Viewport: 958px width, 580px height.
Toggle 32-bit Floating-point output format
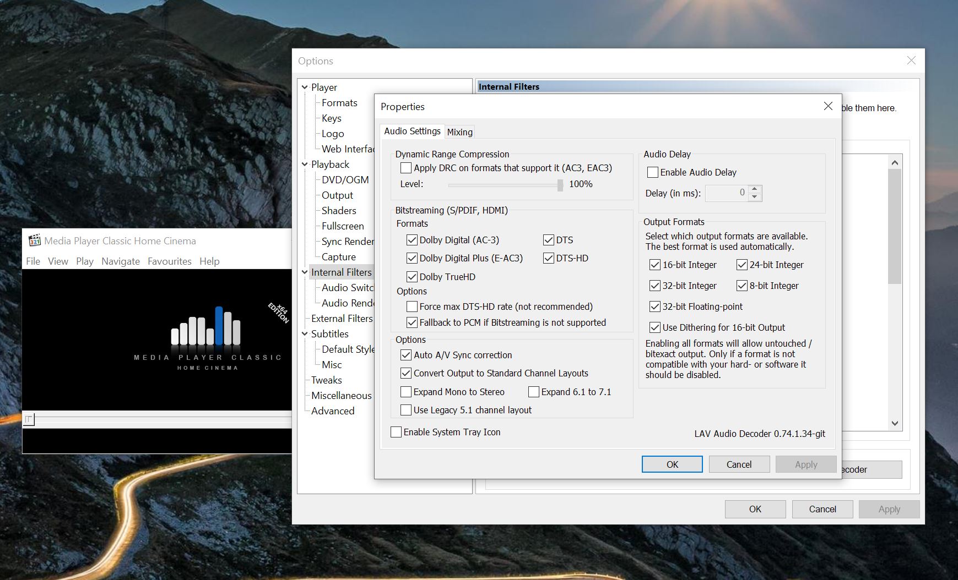655,307
